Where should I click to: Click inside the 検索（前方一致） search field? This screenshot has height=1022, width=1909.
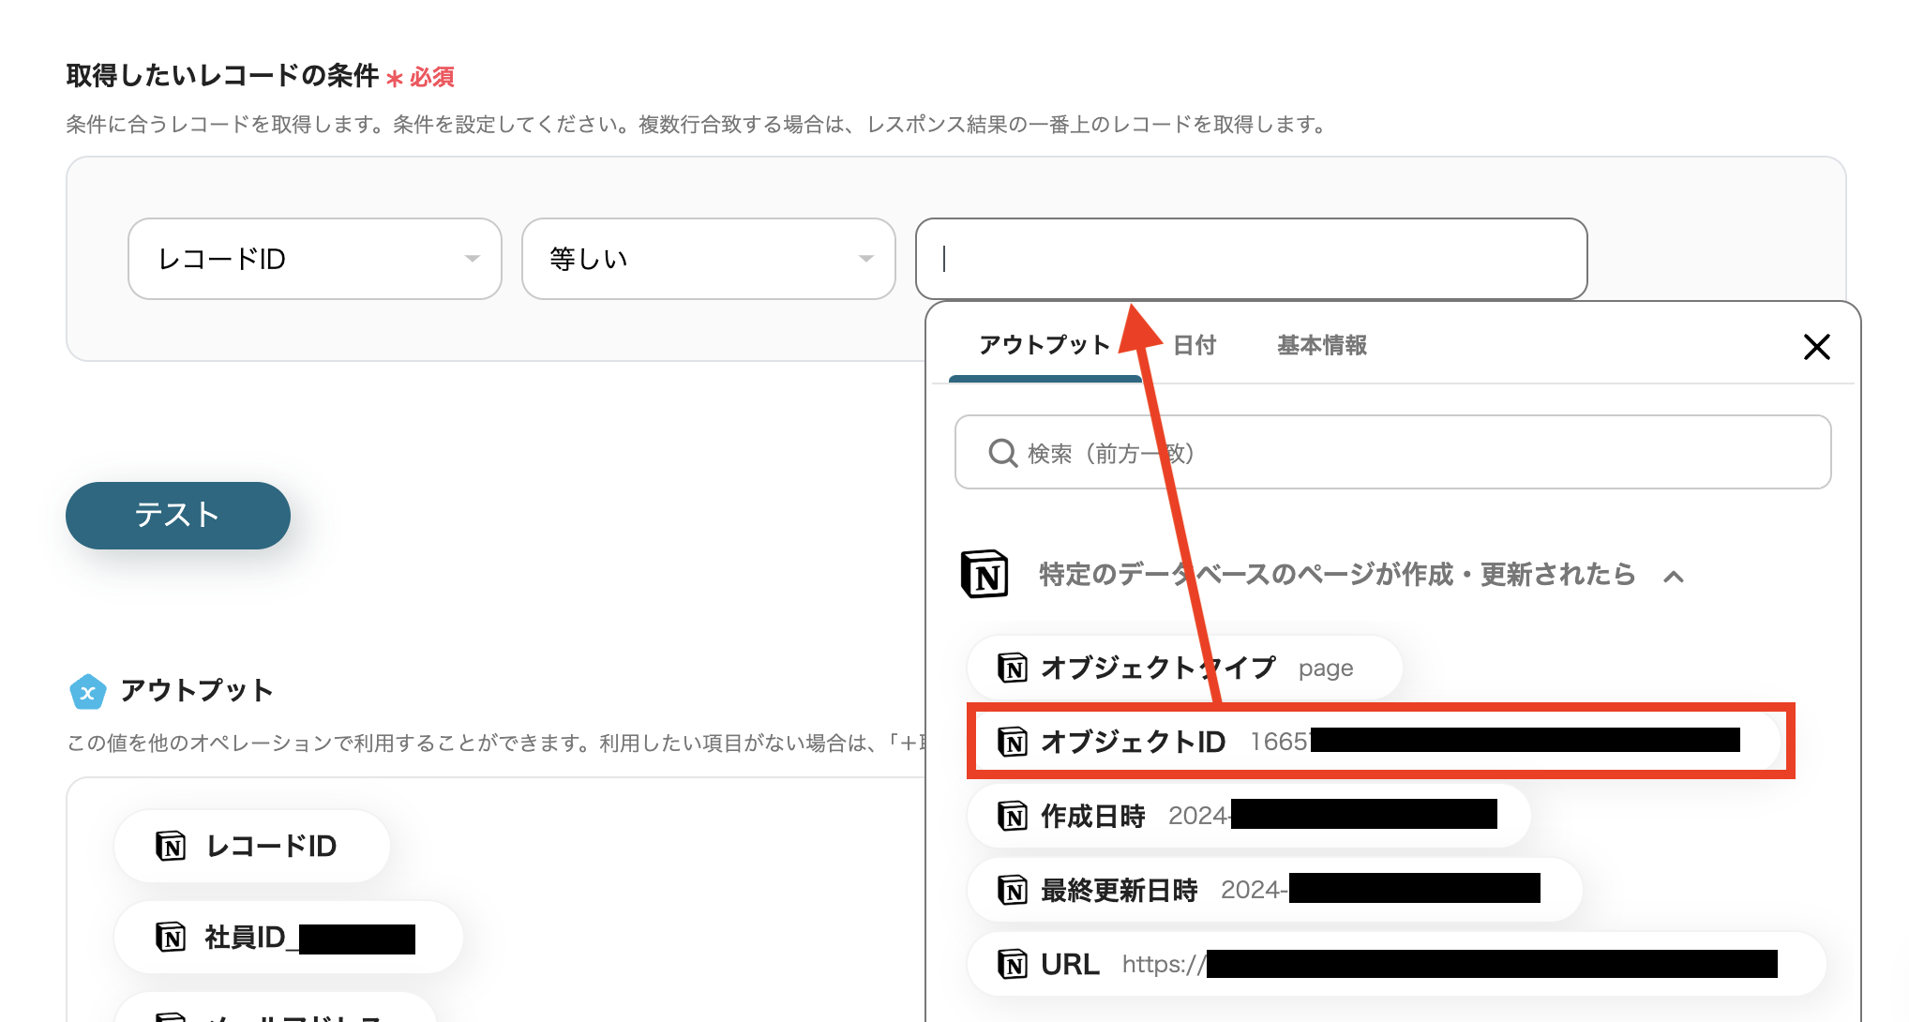coord(1219,452)
